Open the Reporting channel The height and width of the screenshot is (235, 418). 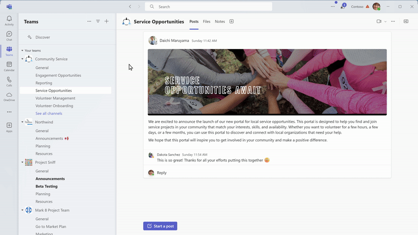pos(44,83)
